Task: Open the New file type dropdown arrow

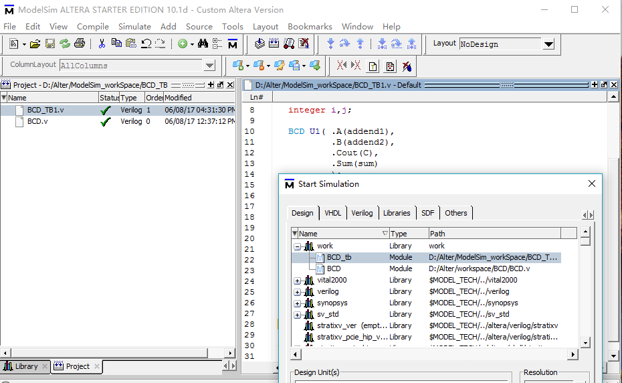Action: [24, 44]
